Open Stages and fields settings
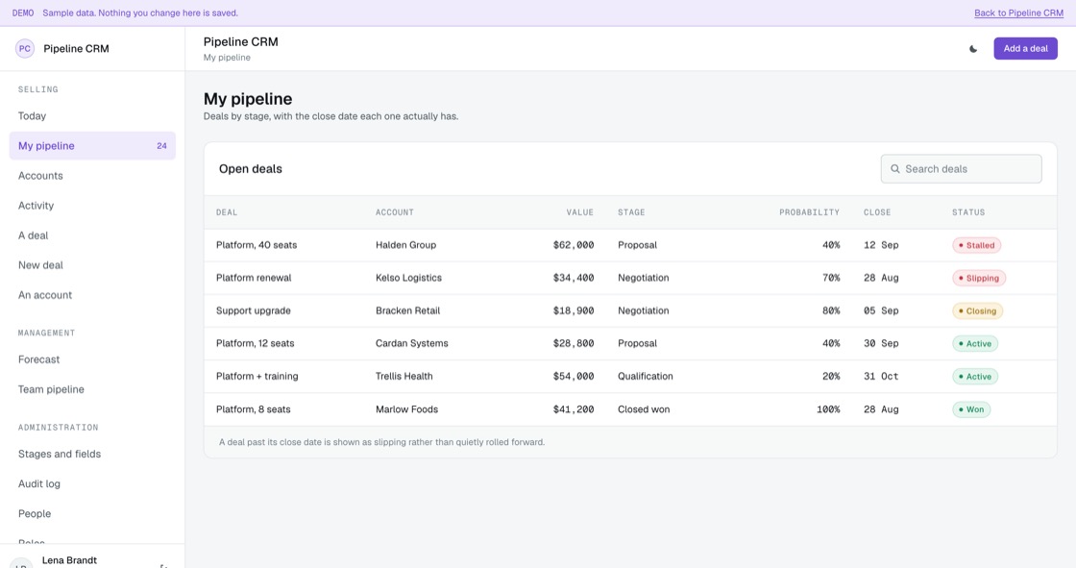Image resolution: width=1076 pixels, height=568 pixels. (x=92, y=454)
